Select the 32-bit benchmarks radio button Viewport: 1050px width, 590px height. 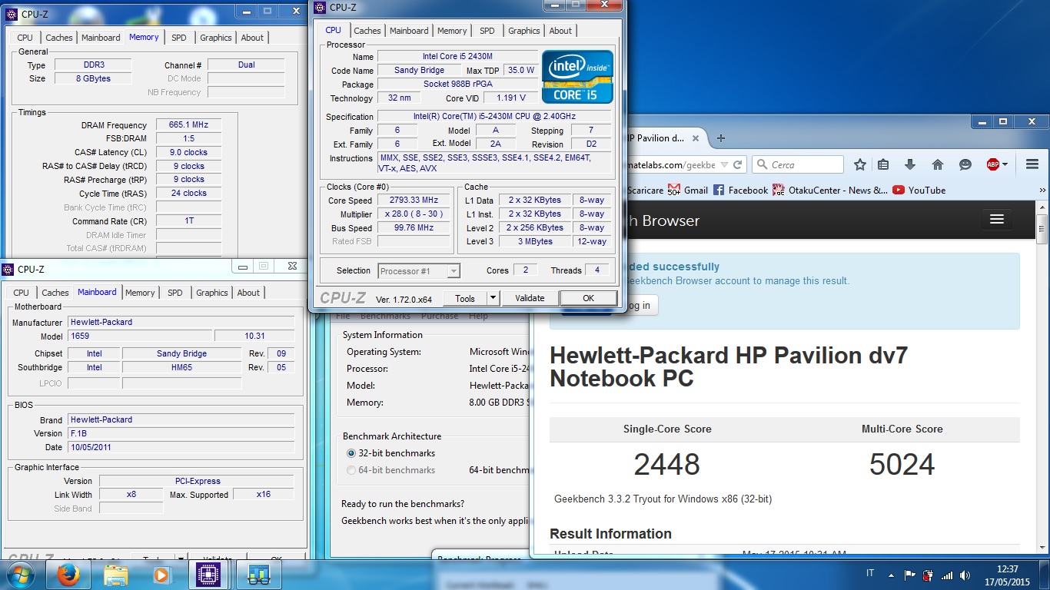click(x=351, y=453)
